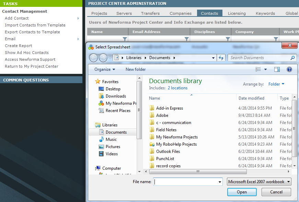The image size is (299, 202).
Task: Open the Arrange by Folder dropdown
Action: coord(276,84)
